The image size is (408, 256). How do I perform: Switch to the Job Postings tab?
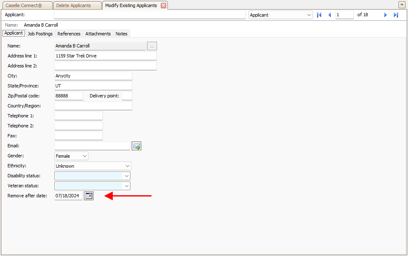40,34
